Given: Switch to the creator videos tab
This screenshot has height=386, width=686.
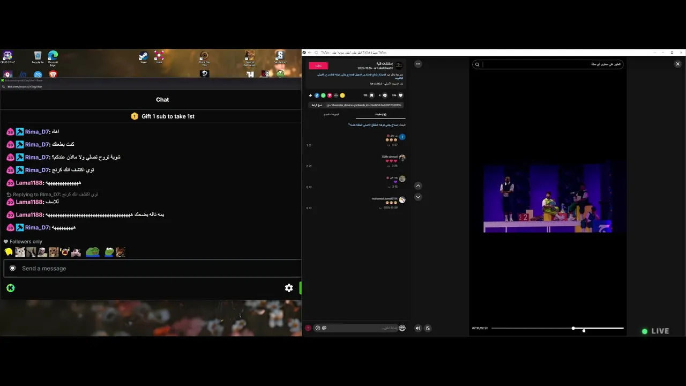Looking at the screenshot, I should coord(331,114).
